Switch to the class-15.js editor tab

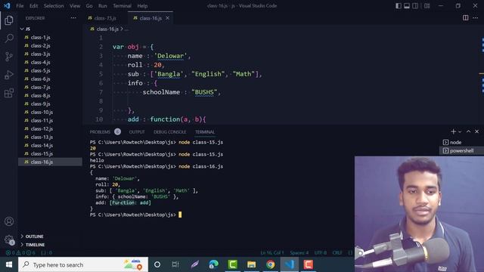tap(105, 18)
